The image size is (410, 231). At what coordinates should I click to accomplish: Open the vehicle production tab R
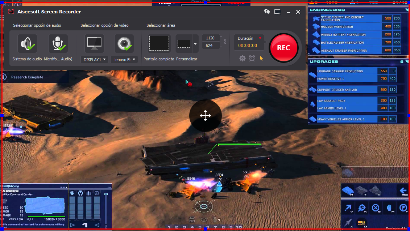(348, 191)
